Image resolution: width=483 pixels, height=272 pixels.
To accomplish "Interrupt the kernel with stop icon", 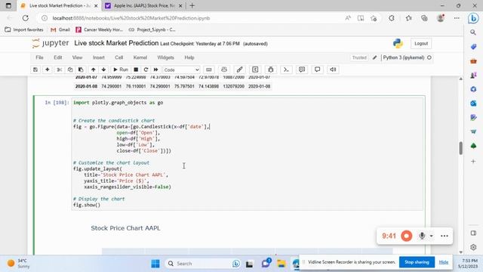I will (x=136, y=70).
